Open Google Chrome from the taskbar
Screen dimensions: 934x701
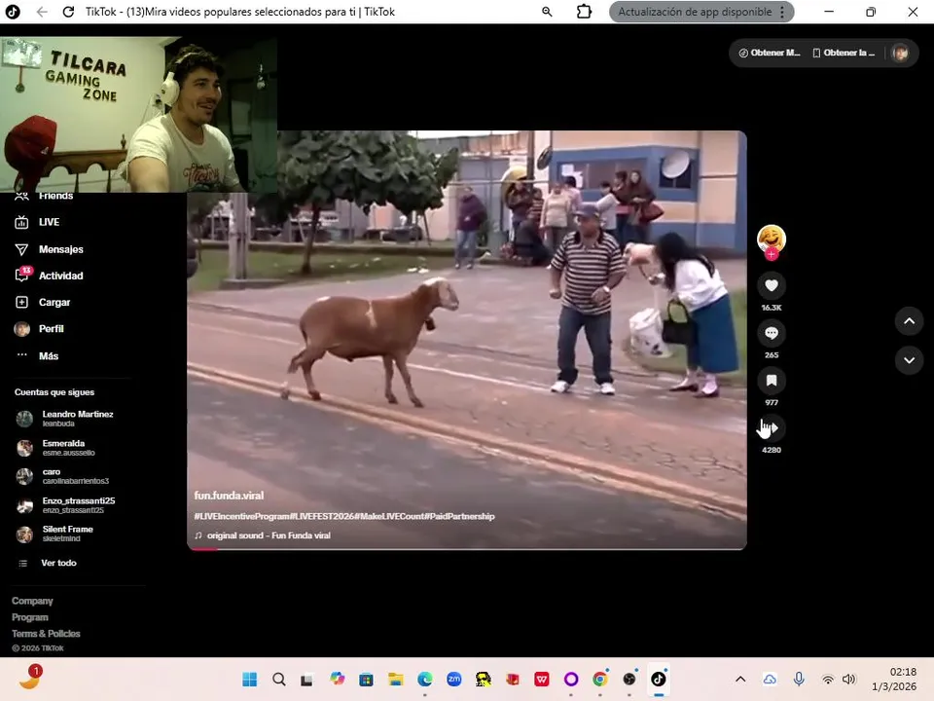[600, 679]
